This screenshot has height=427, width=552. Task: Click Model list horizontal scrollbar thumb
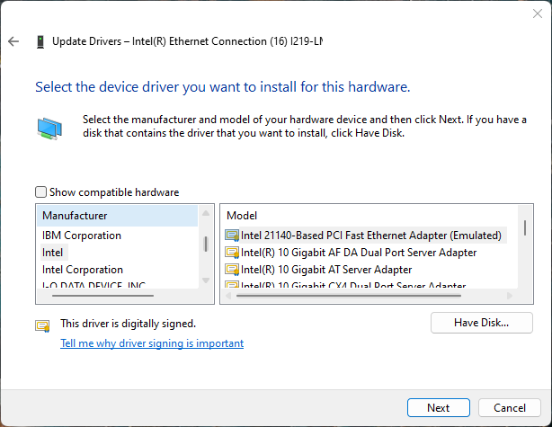point(349,296)
